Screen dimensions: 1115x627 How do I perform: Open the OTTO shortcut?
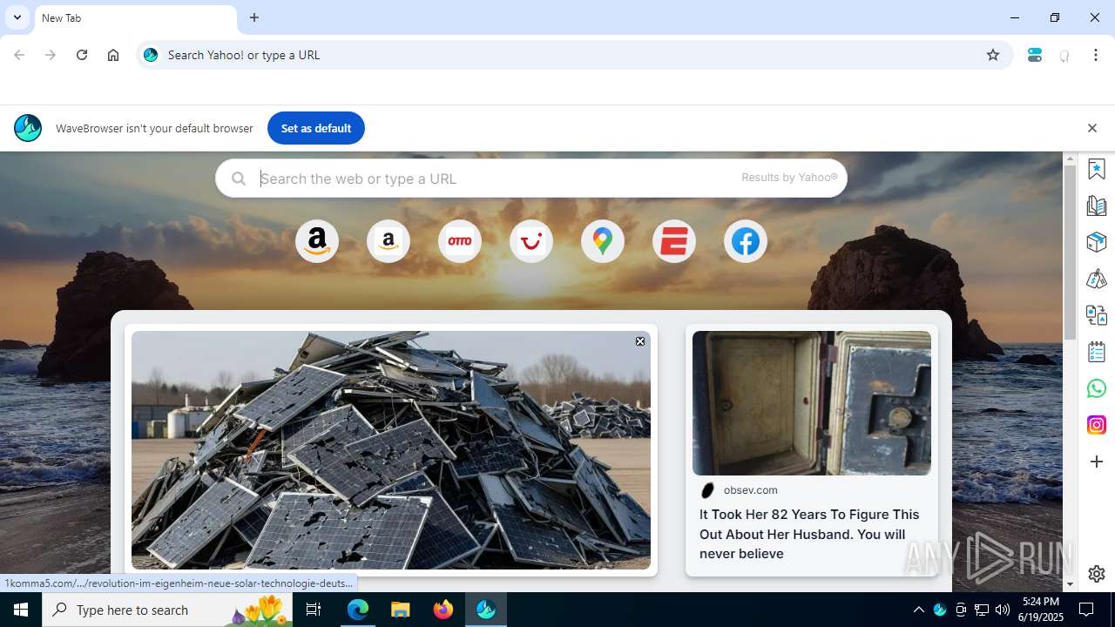coord(460,241)
